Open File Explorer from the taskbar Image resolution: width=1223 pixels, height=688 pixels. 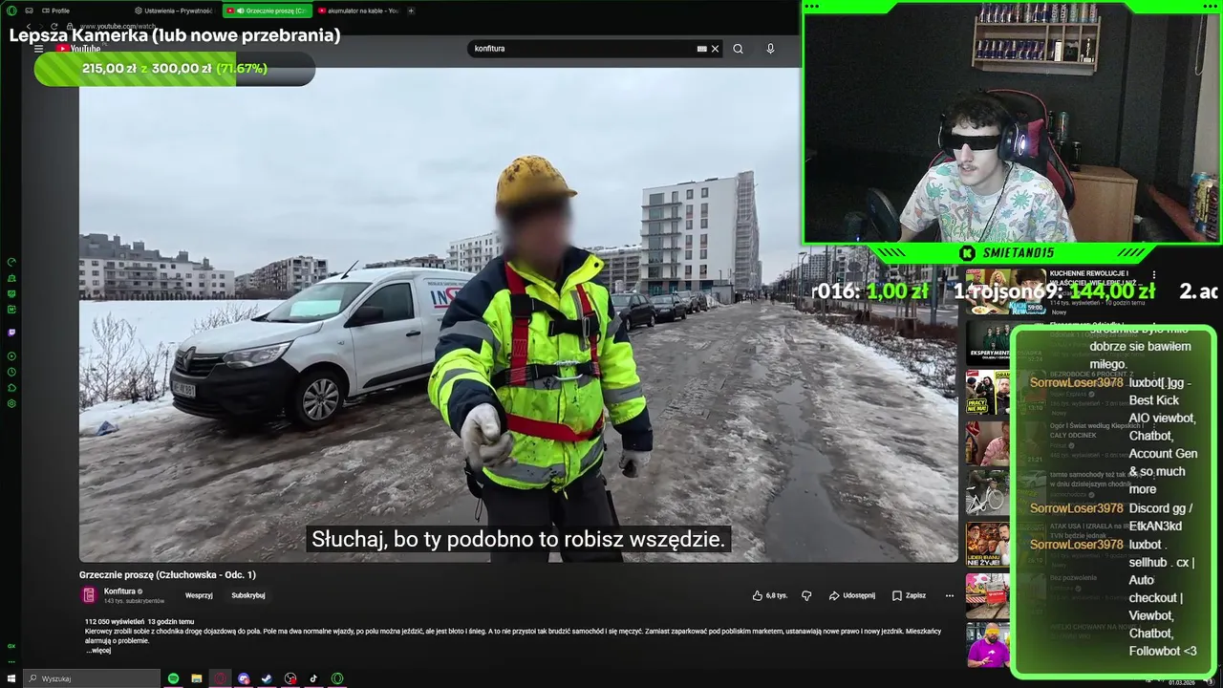[x=196, y=678]
